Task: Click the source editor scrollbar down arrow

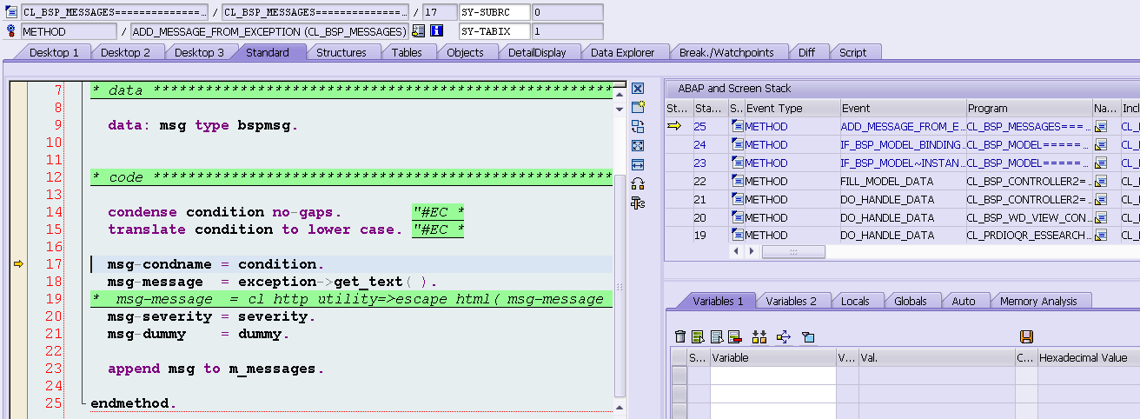Action: [x=620, y=109]
